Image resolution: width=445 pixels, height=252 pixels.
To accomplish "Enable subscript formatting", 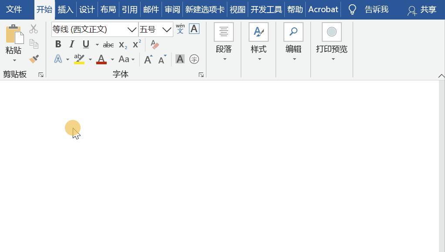I will (x=122, y=44).
